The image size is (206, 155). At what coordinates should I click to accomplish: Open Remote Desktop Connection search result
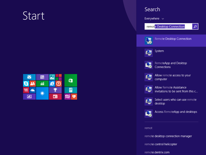coord(171,41)
